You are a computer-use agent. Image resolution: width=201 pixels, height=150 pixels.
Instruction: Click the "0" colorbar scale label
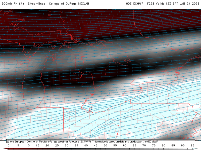pyautogui.click(x=9, y=145)
